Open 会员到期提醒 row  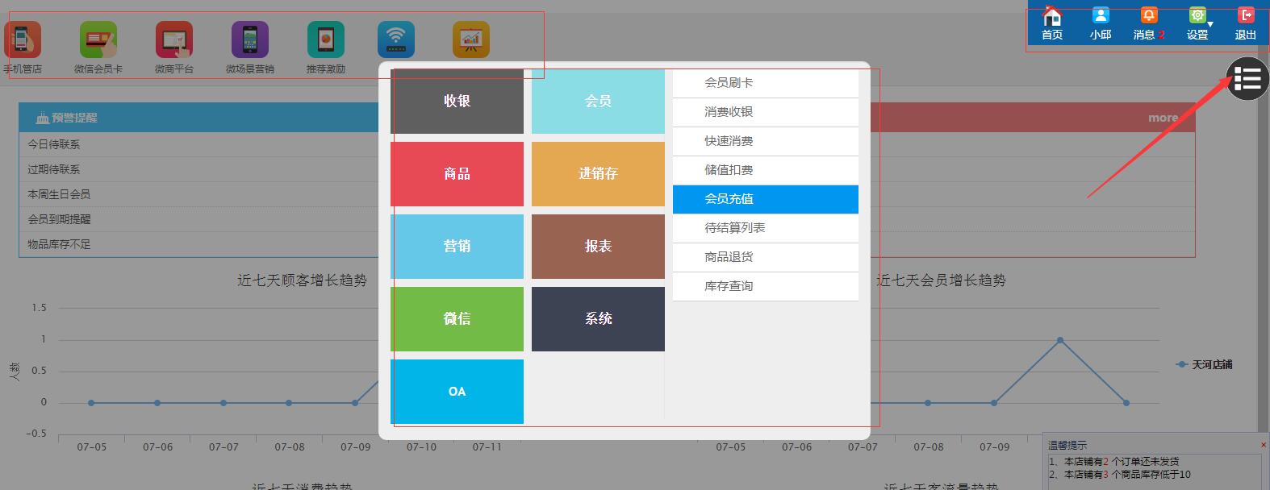coord(199,219)
